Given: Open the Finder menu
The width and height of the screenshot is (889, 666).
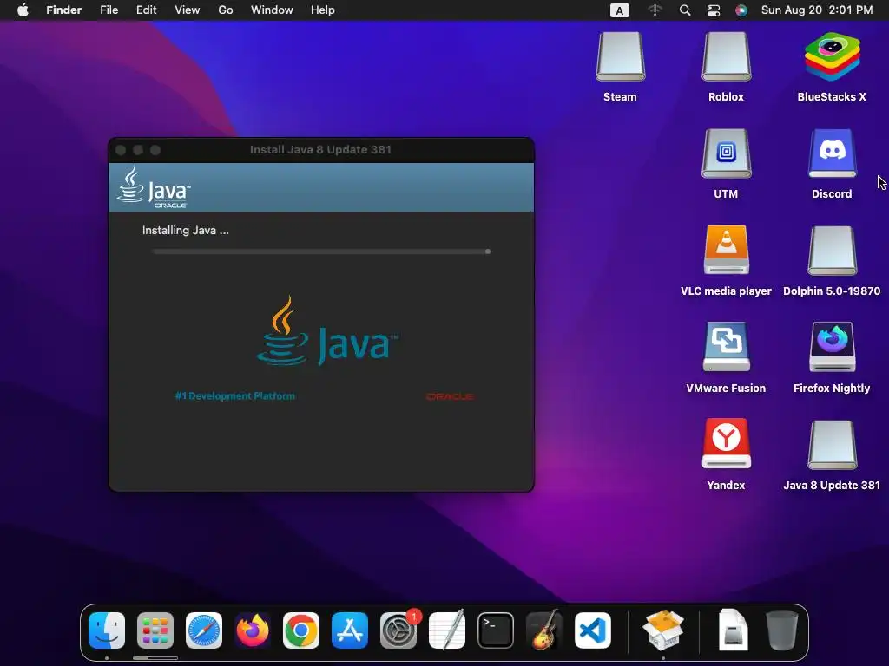Looking at the screenshot, I should pos(64,10).
